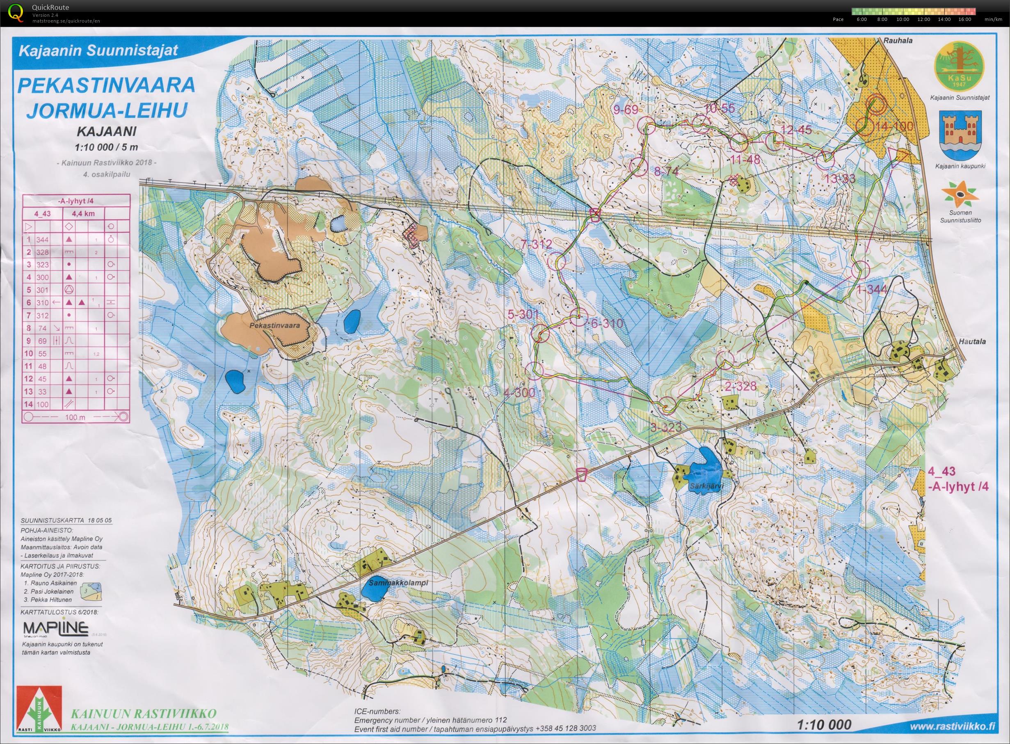Screen dimensions: 1010x744
Task: Select the 10:00 pace label
Action: (x=903, y=19)
